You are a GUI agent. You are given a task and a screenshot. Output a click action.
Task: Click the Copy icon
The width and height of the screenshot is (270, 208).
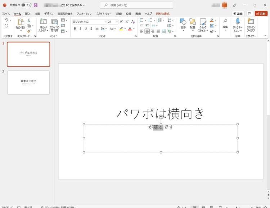pos(29,26)
